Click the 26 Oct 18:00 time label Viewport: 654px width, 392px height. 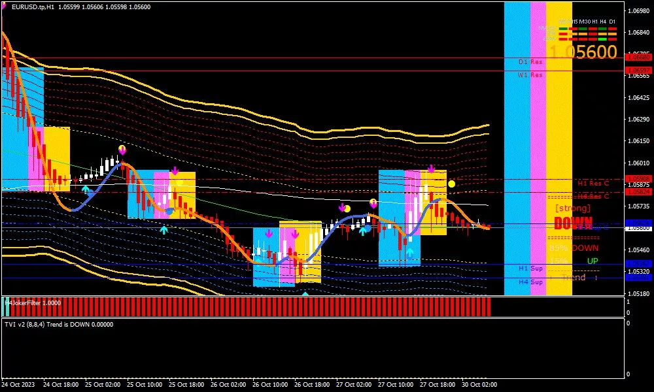(x=312, y=385)
